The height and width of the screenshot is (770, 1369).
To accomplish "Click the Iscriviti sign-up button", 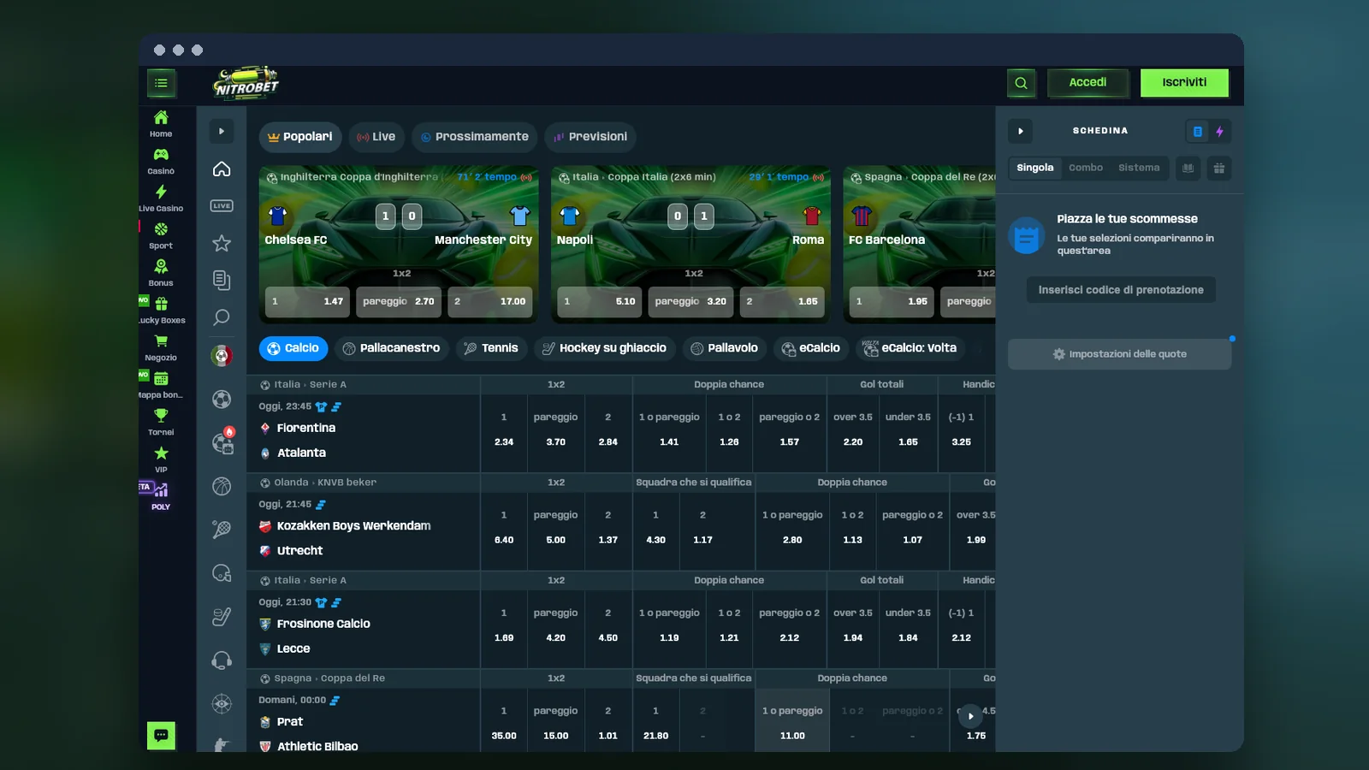I will [1184, 83].
